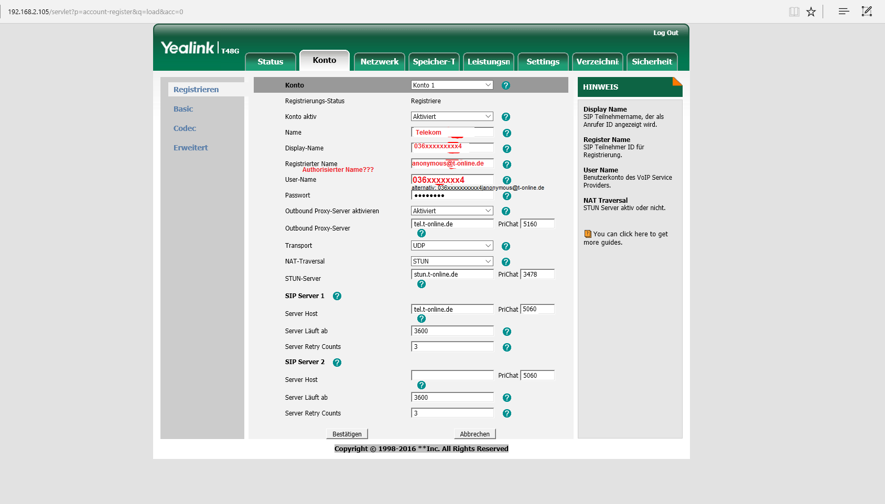Image resolution: width=885 pixels, height=504 pixels.
Task: Click Bestätigen button
Action: pos(347,434)
